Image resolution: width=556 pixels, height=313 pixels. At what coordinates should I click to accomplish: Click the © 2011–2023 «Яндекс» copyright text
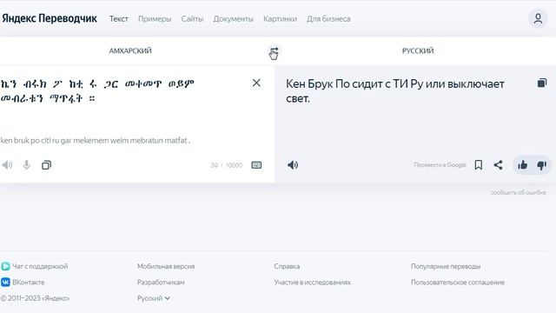click(x=35, y=298)
